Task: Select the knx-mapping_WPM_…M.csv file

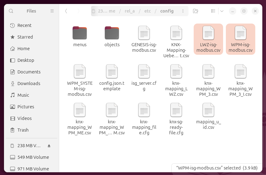Action: point(112,119)
